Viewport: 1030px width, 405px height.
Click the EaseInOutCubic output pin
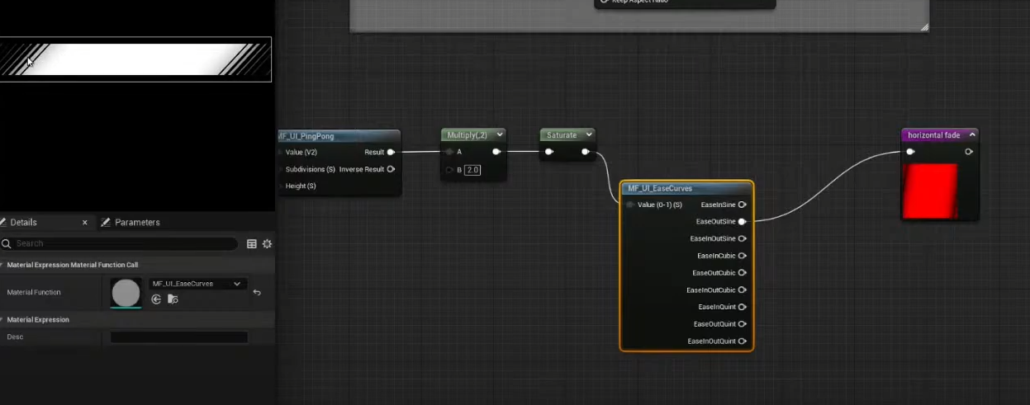pos(743,290)
